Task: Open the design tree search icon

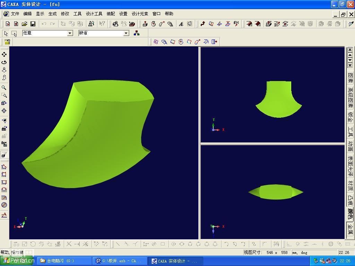Action: coord(91,24)
